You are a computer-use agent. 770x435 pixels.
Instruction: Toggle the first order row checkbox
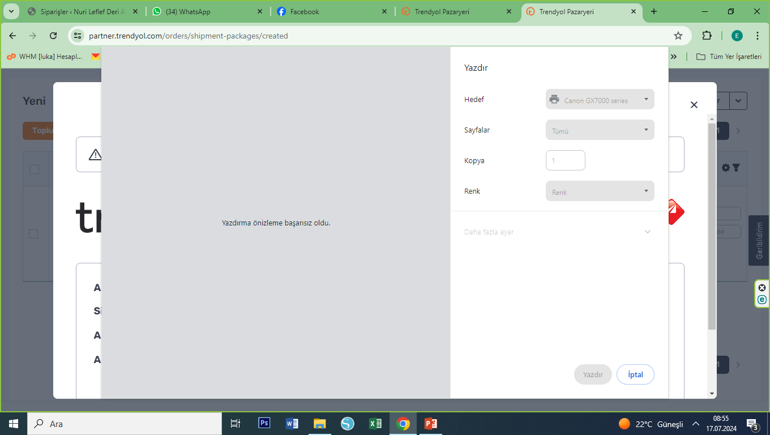pos(33,234)
